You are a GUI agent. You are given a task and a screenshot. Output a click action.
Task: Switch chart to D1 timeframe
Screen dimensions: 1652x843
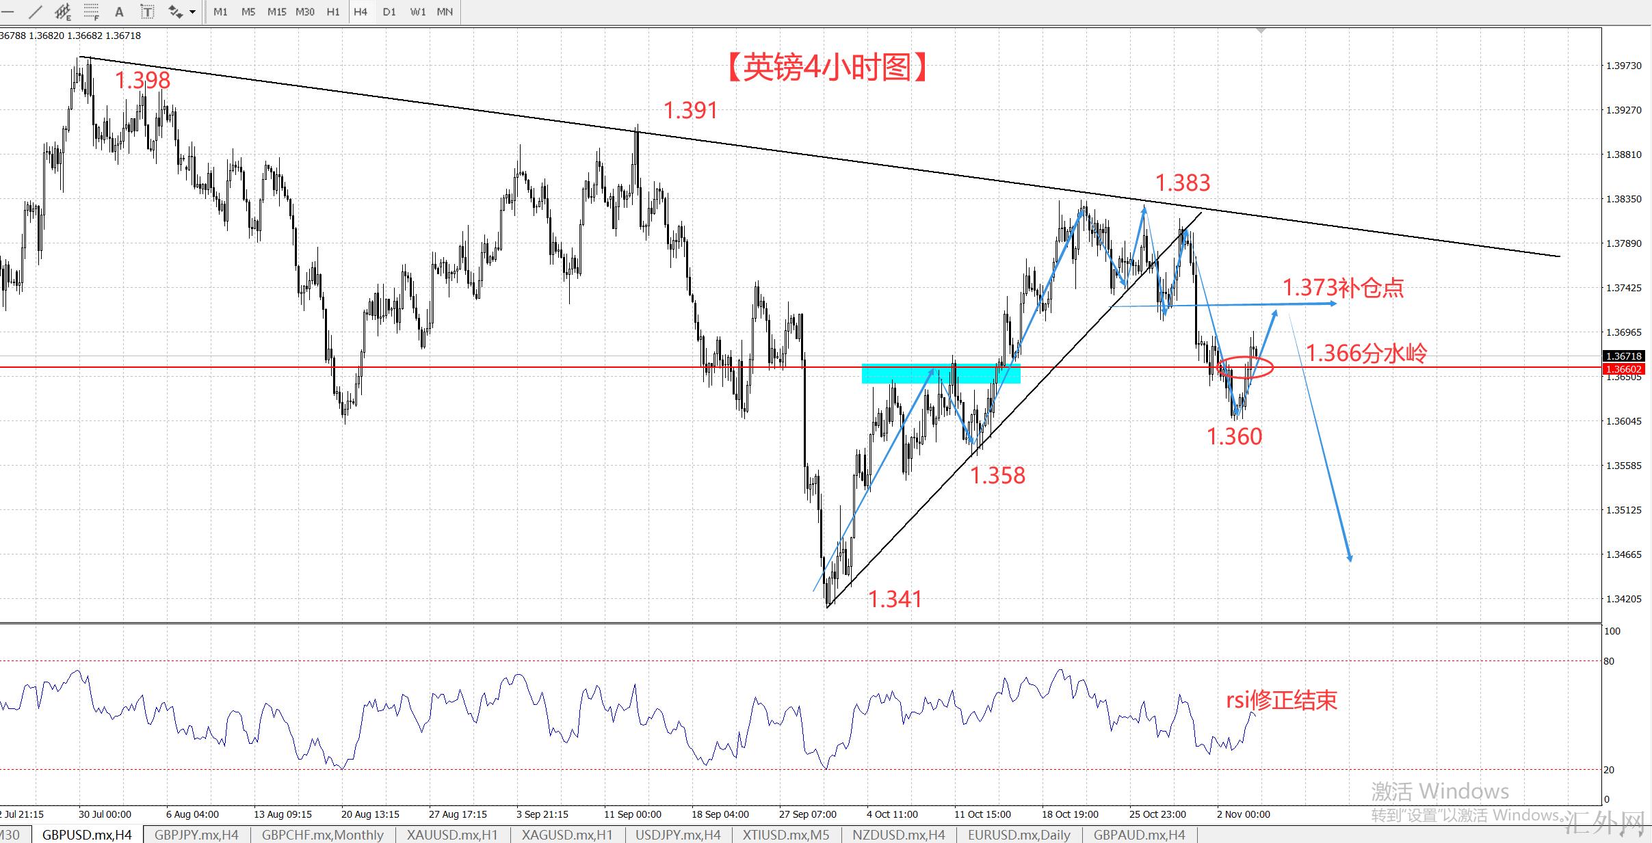(389, 12)
